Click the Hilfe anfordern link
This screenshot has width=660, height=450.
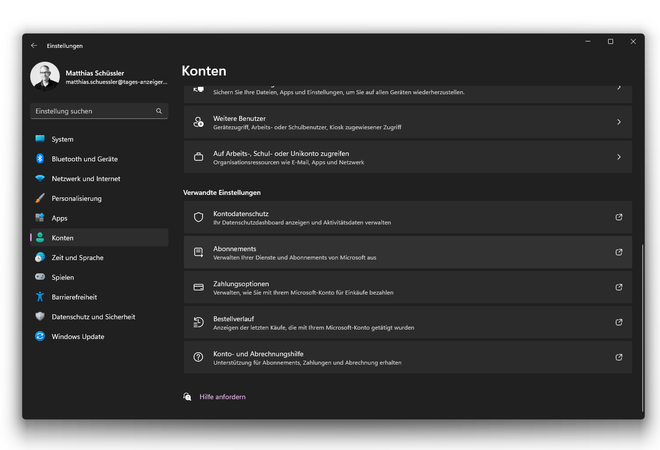222,397
